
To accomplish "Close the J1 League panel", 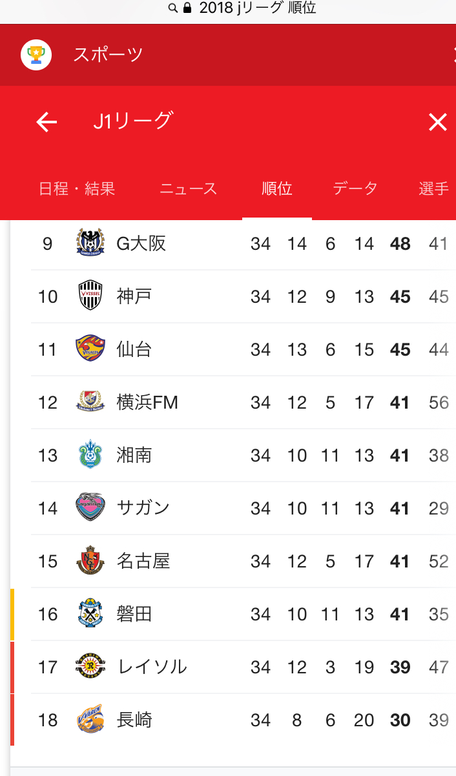I will 437,121.
